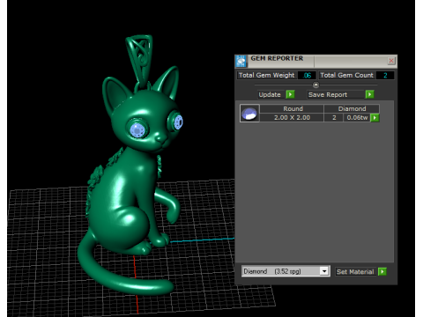Collapse panel using round up-arrow handle
Screen dimensions: 423x317
pos(315,85)
